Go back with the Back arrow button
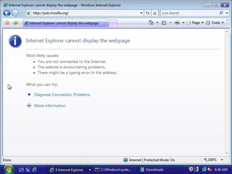Screen dimensions: 232x174 7,13
